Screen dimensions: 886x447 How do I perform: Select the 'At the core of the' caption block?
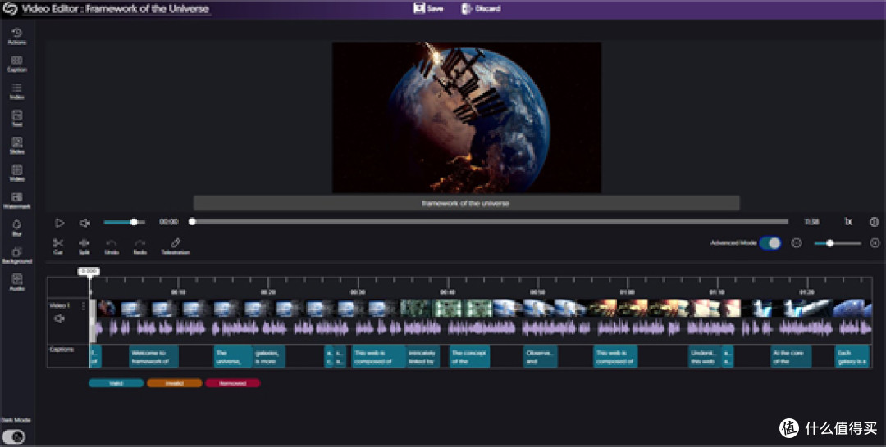[791, 357]
